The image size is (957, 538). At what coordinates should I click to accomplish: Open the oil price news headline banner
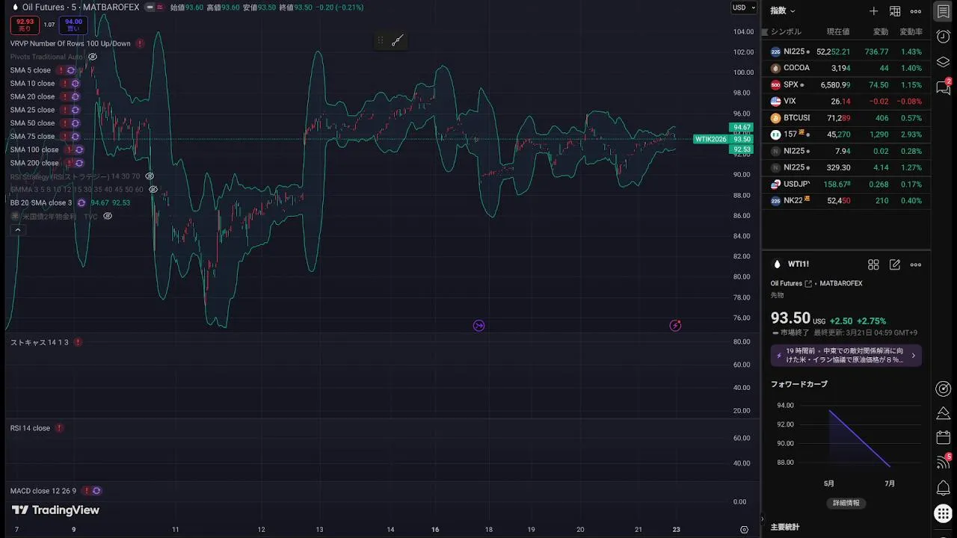846,355
